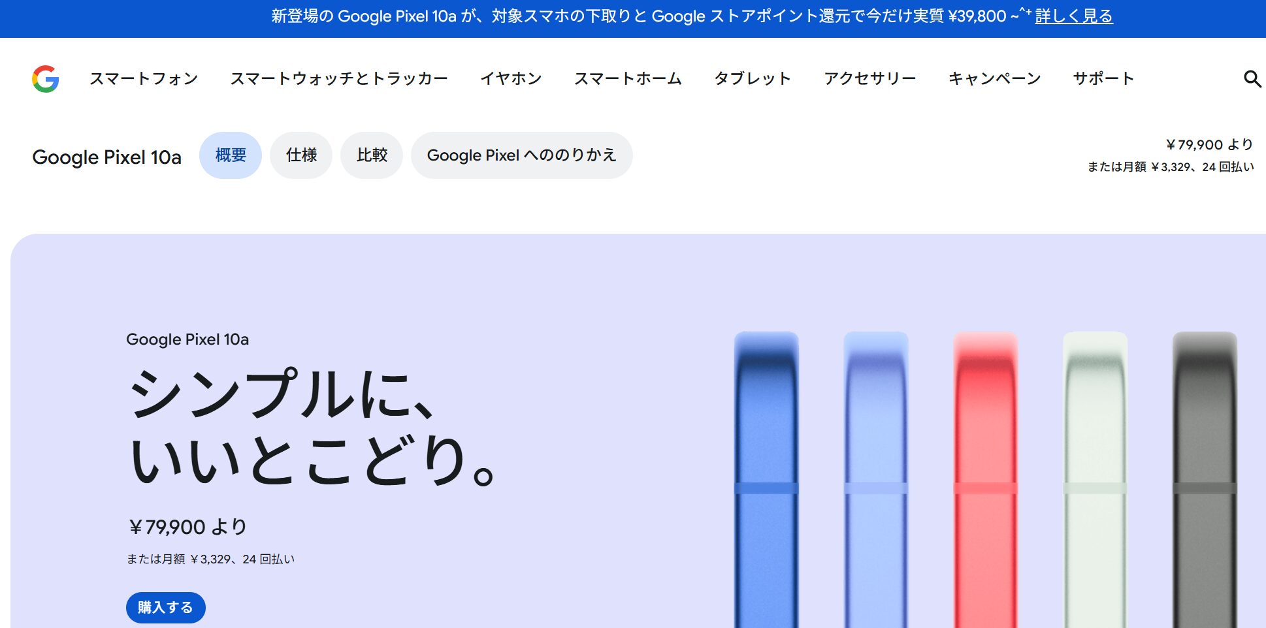Click the Google logo icon
The image size is (1266, 628).
coord(46,79)
